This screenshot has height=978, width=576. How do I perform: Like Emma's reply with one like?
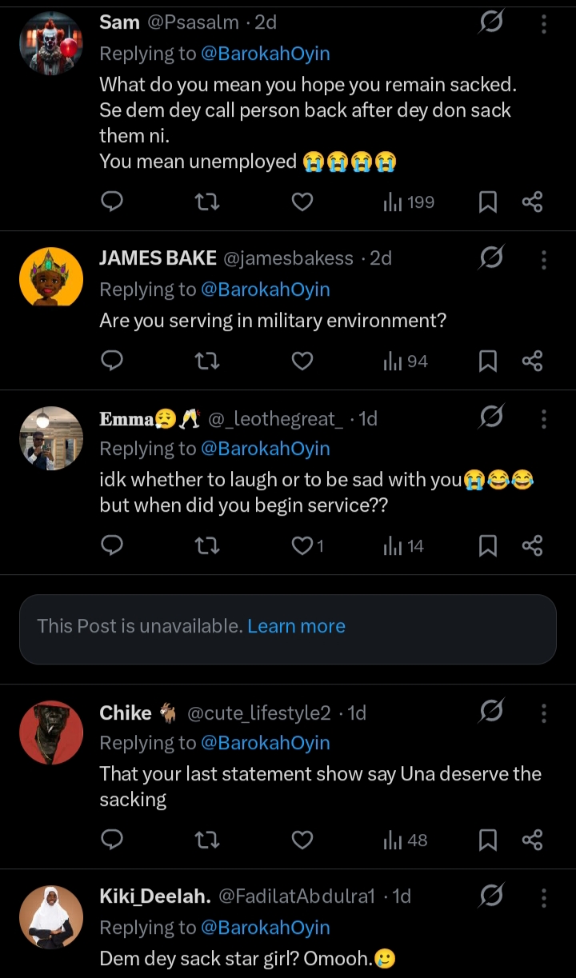(x=303, y=546)
